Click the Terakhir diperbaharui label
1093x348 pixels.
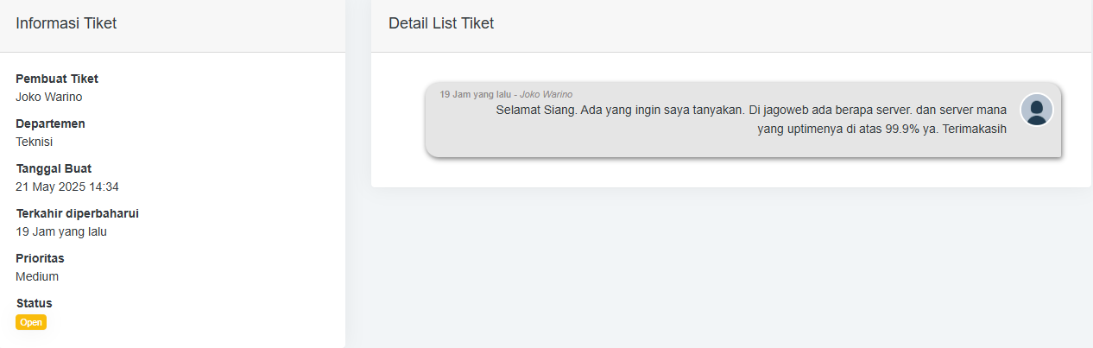click(x=78, y=213)
